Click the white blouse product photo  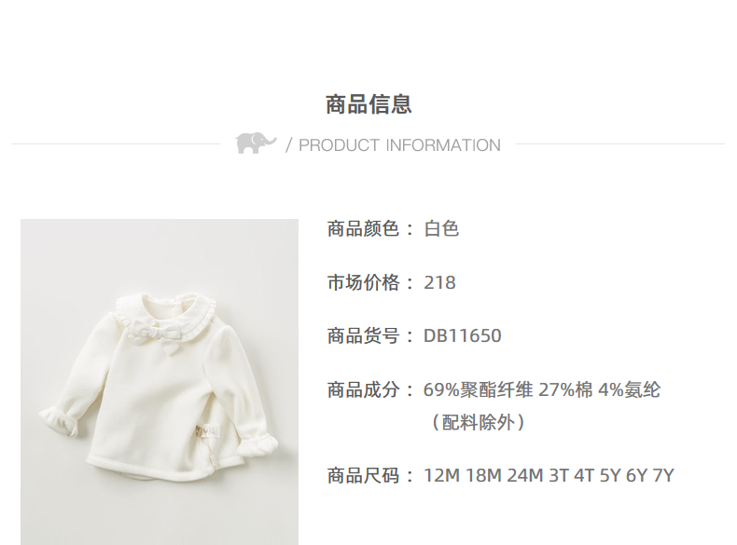(x=160, y=382)
